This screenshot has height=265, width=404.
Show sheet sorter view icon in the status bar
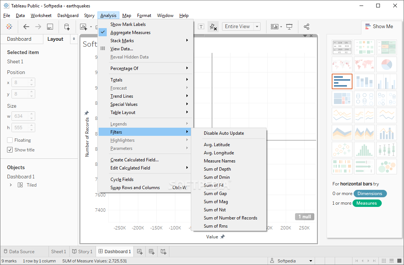[384, 261]
